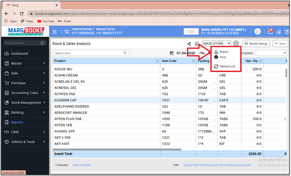Toggle the sidebar hamburger menu icon
Screen dimensions: 291x176
click(55, 32)
